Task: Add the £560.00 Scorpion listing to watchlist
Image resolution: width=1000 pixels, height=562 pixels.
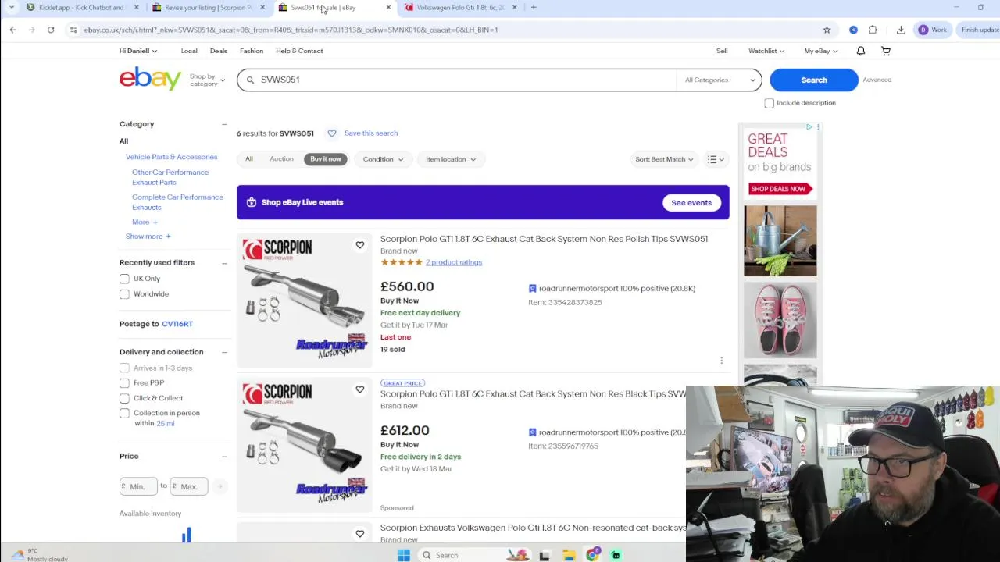Action: [359, 245]
